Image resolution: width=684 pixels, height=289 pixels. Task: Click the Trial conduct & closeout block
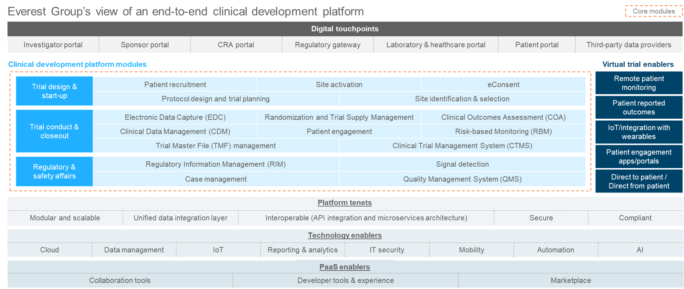[54, 131]
